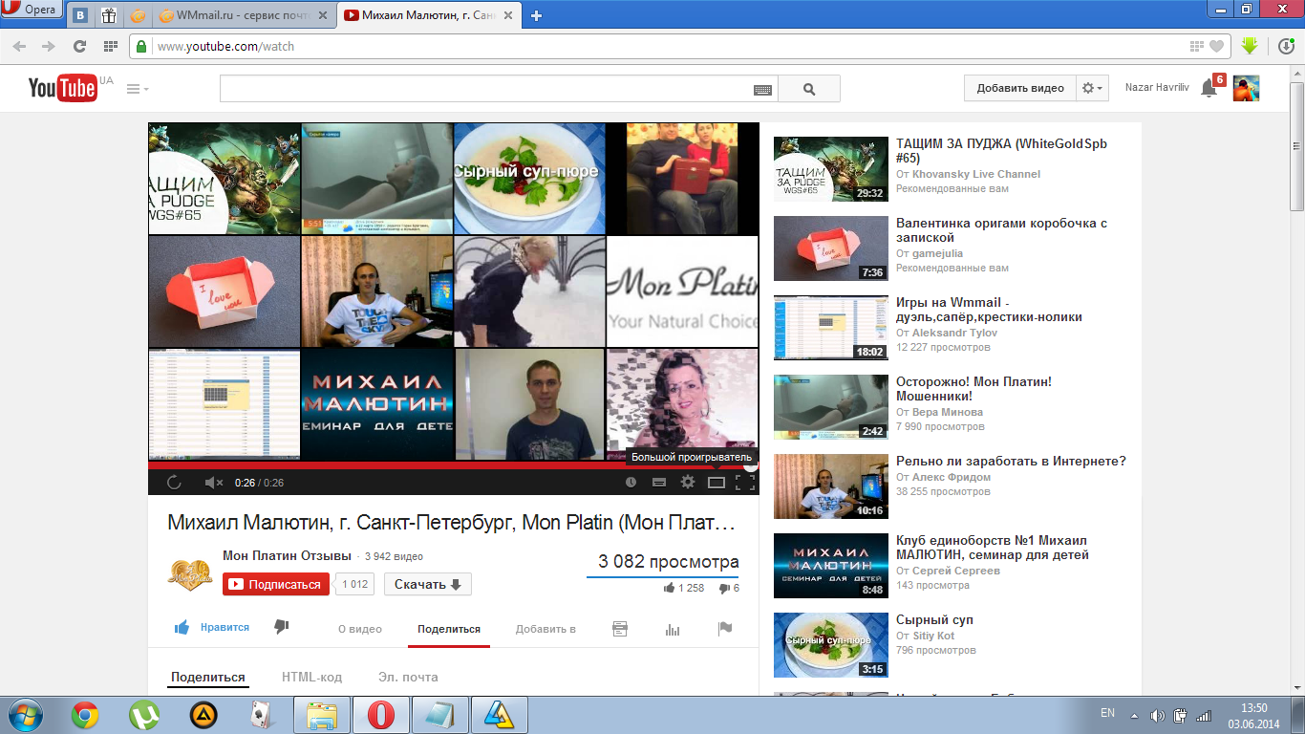Open Игры на Wmmail suggested video
The image size is (1305, 734).
pos(989,310)
